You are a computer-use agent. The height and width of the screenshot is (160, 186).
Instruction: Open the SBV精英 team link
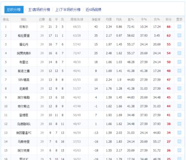coord(24,80)
